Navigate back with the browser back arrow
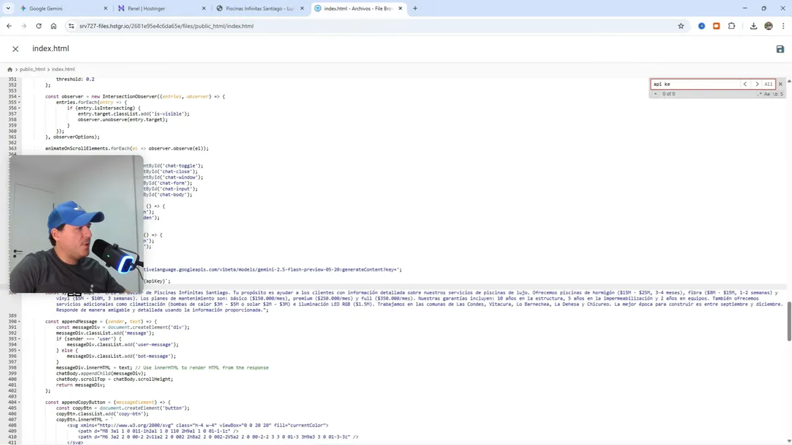 pos(9,26)
